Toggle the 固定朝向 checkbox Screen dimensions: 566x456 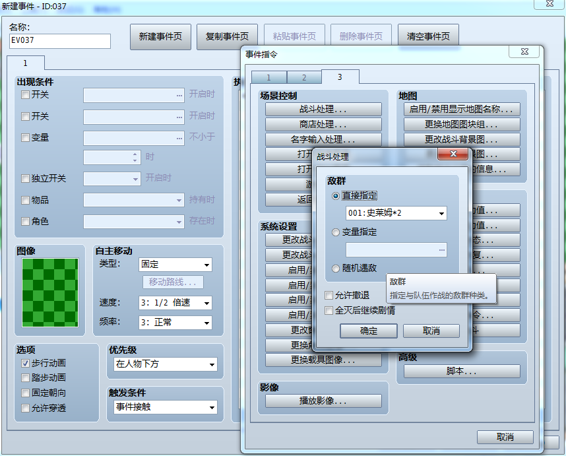coord(25,393)
